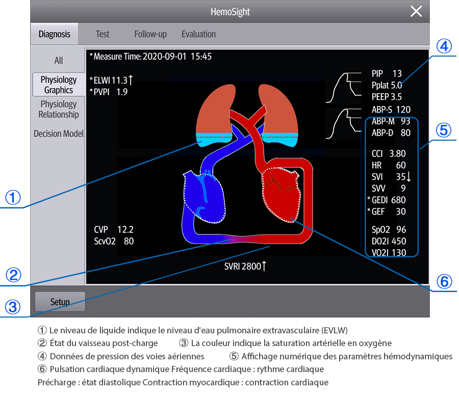
Task: Show All in the sidebar
Action: (59, 60)
